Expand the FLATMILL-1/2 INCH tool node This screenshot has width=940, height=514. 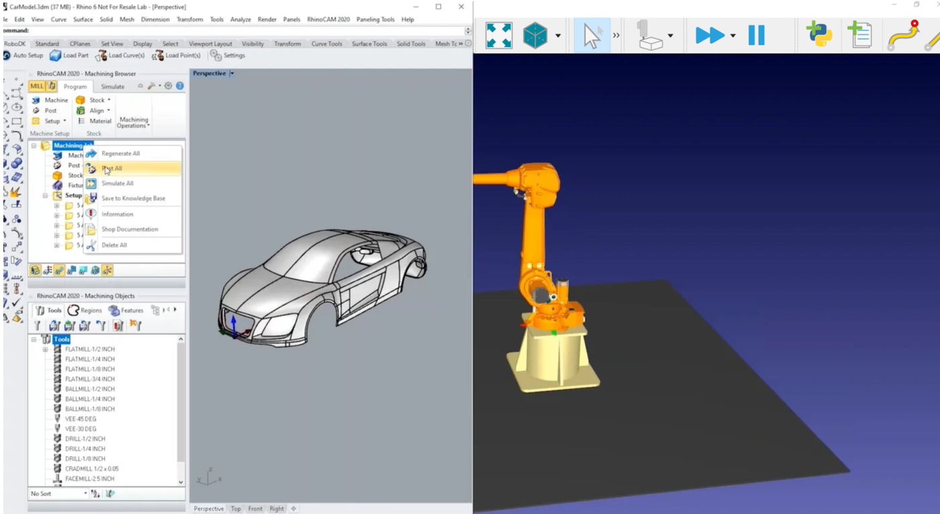[x=46, y=350]
